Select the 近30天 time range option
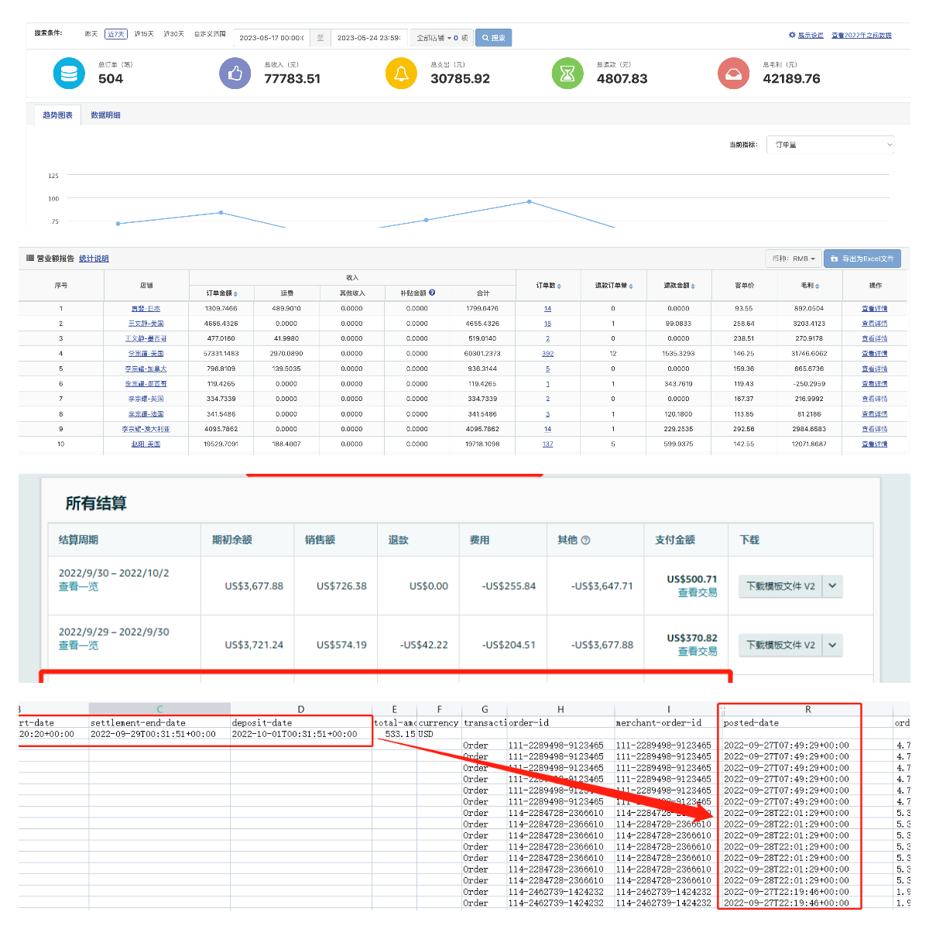The width and height of the screenshot is (929, 929). click(173, 34)
